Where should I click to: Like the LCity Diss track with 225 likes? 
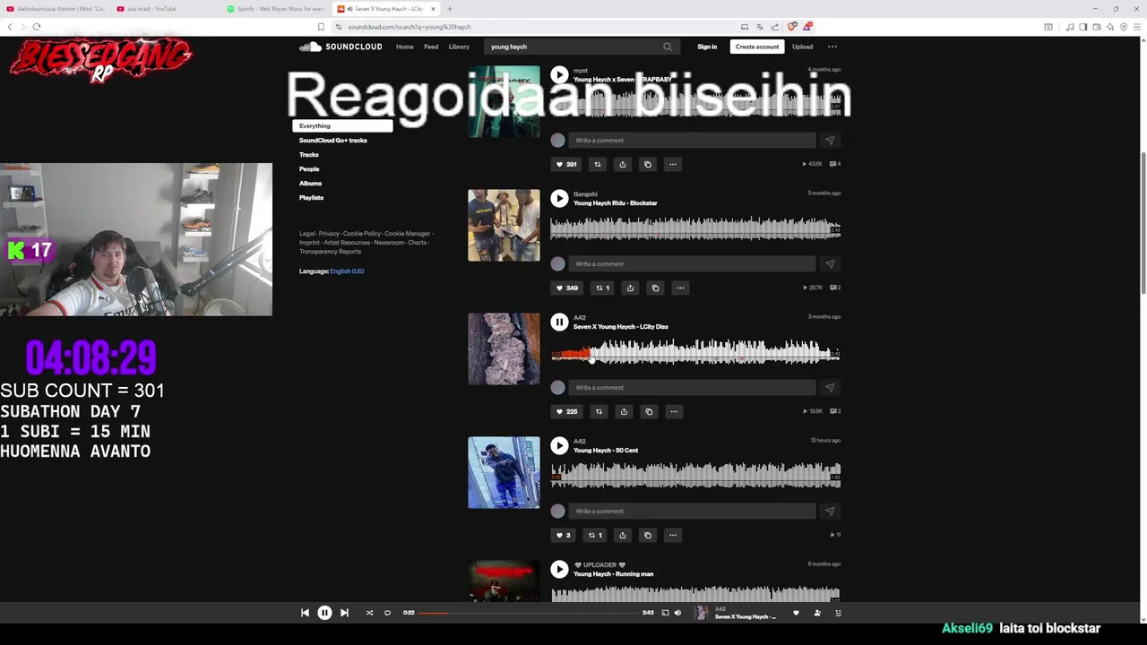tap(566, 411)
